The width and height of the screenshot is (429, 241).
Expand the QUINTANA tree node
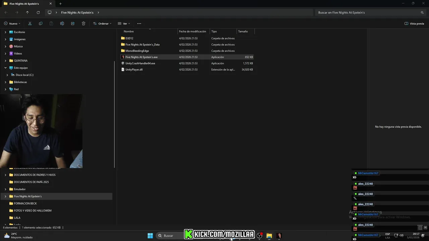tap(5, 61)
